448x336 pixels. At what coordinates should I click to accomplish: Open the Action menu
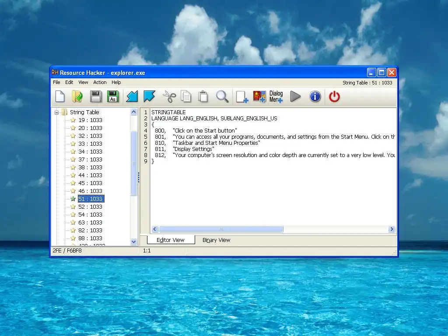(x=100, y=82)
